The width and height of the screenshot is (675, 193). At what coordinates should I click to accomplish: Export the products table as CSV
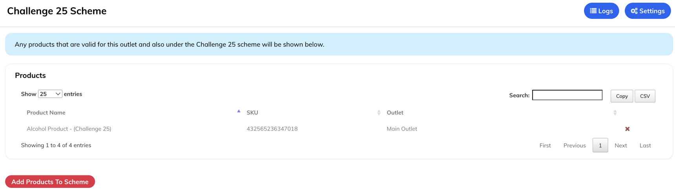645,96
